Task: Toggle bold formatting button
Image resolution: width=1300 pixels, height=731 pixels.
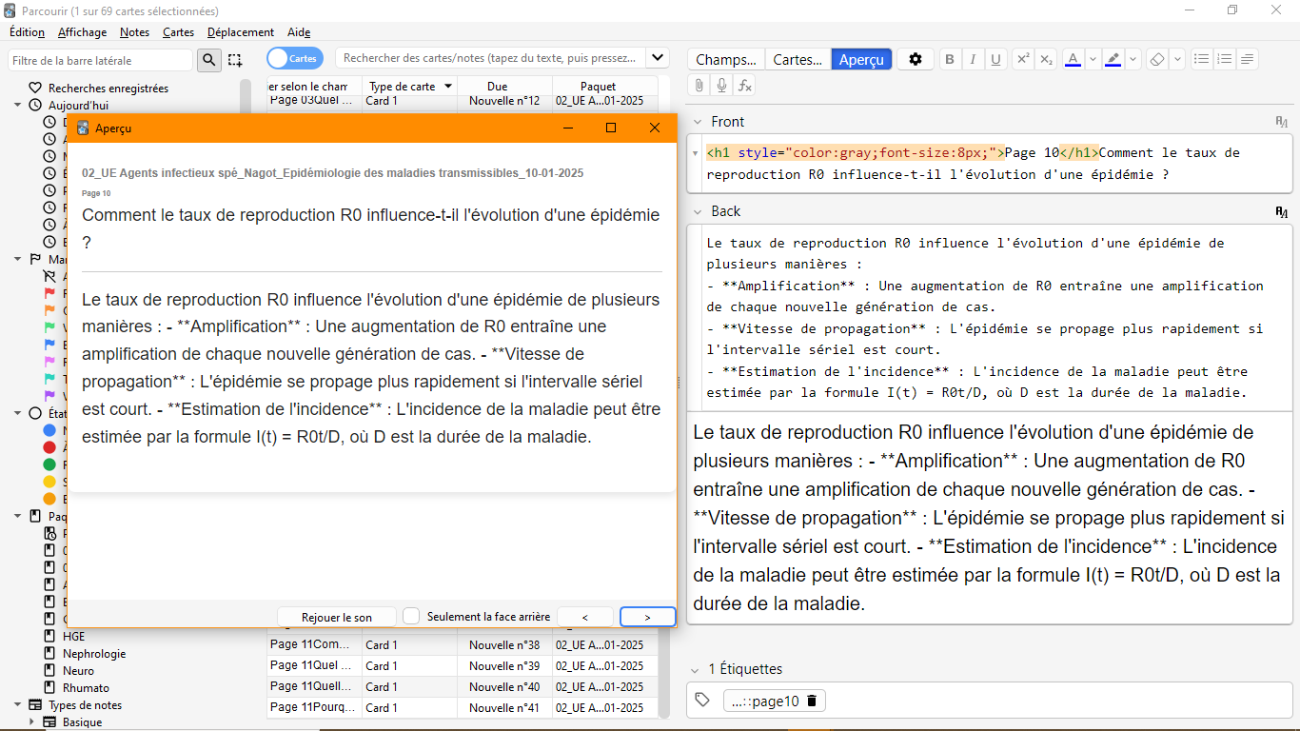Action: pos(950,59)
